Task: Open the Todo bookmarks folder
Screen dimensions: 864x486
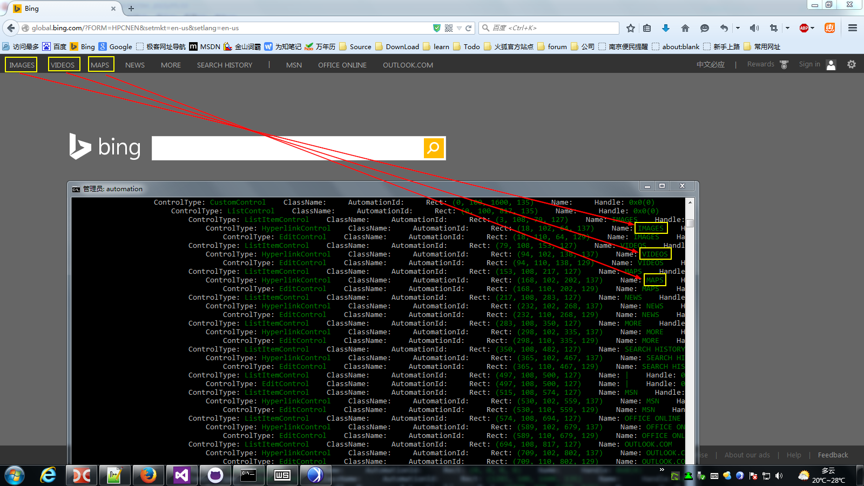Action: coord(467,46)
